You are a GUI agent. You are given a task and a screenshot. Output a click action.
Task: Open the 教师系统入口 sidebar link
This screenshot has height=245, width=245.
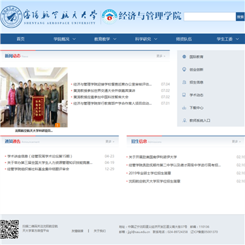coord(200,120)
